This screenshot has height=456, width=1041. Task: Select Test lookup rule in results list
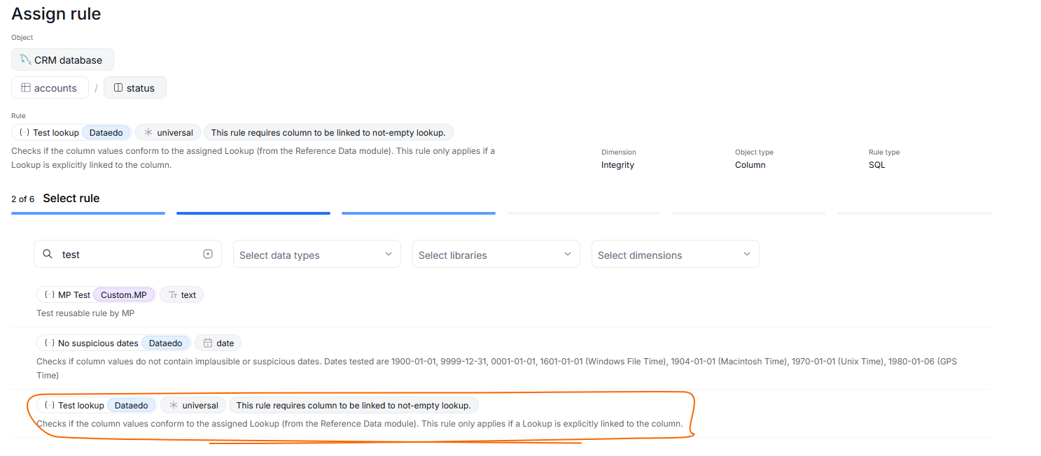[x=81, y=406]
